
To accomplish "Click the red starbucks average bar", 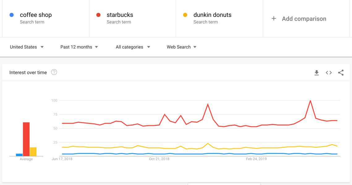I will (26, 139).
